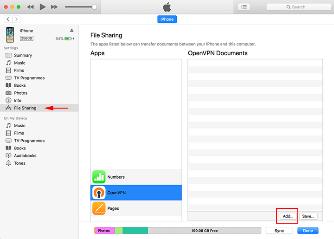Click the Photos segment of storage bar
This screenshot has width=334, height=239.
coord(105,231)
